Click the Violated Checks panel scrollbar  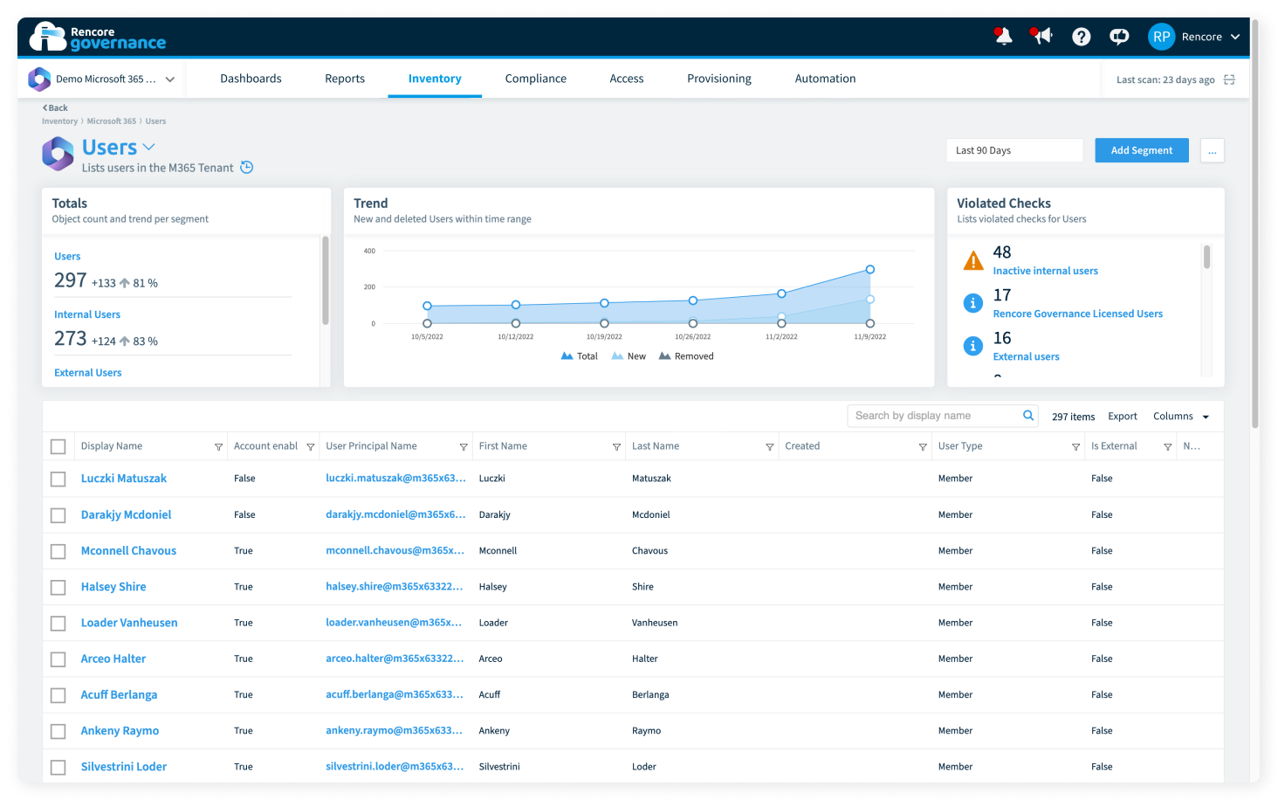tap(1206, 257)
